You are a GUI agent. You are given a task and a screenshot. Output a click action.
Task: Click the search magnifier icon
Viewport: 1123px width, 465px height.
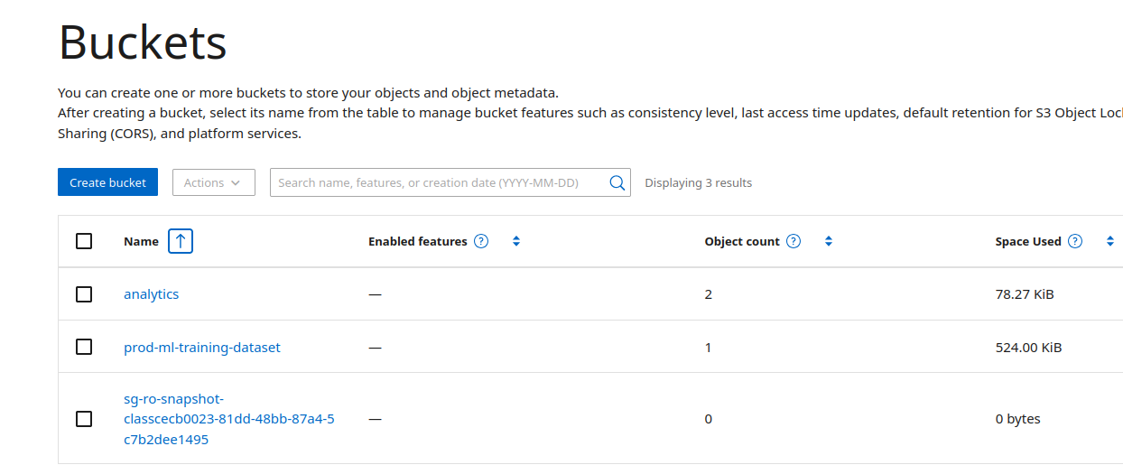tap(617, 182)
